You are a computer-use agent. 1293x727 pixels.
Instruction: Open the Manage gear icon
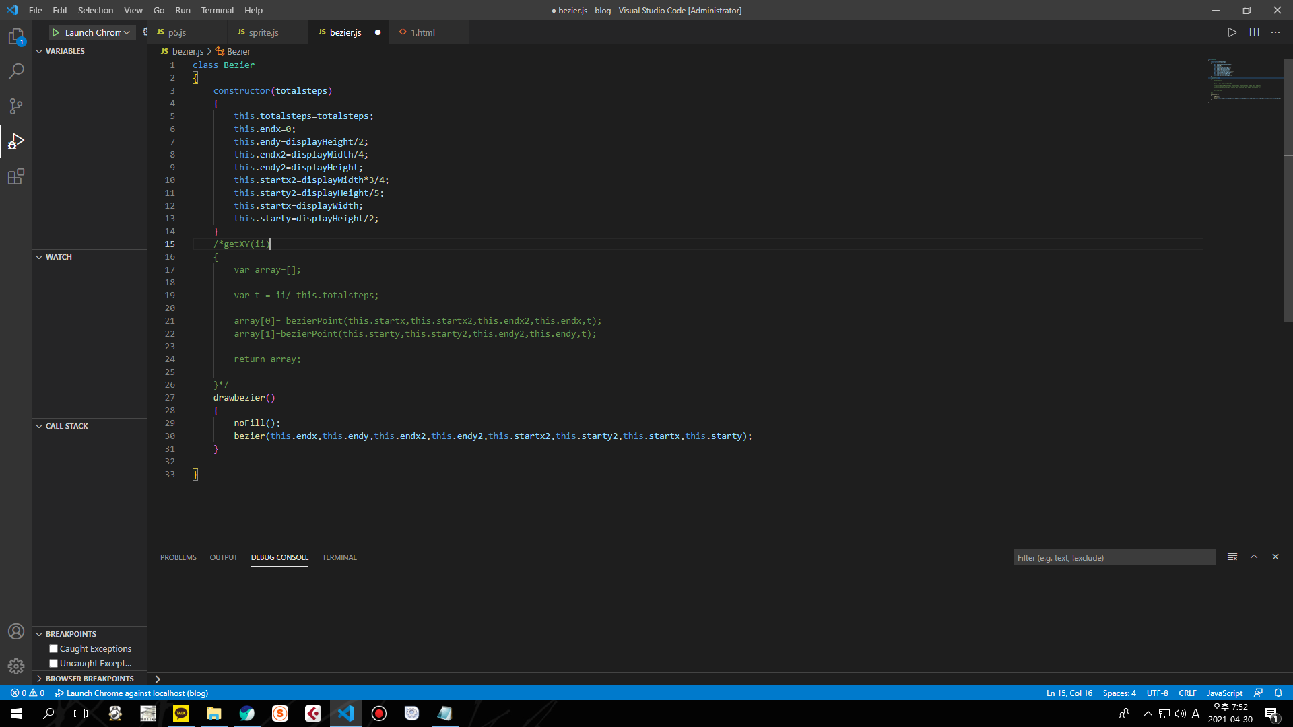pyautogui.click(x=16, y=666)
